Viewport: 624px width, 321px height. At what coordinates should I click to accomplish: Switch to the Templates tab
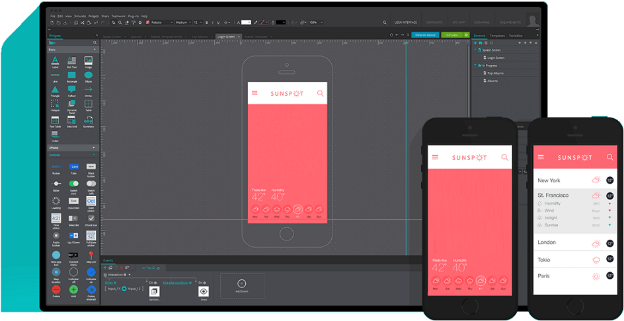pos(497,36)
